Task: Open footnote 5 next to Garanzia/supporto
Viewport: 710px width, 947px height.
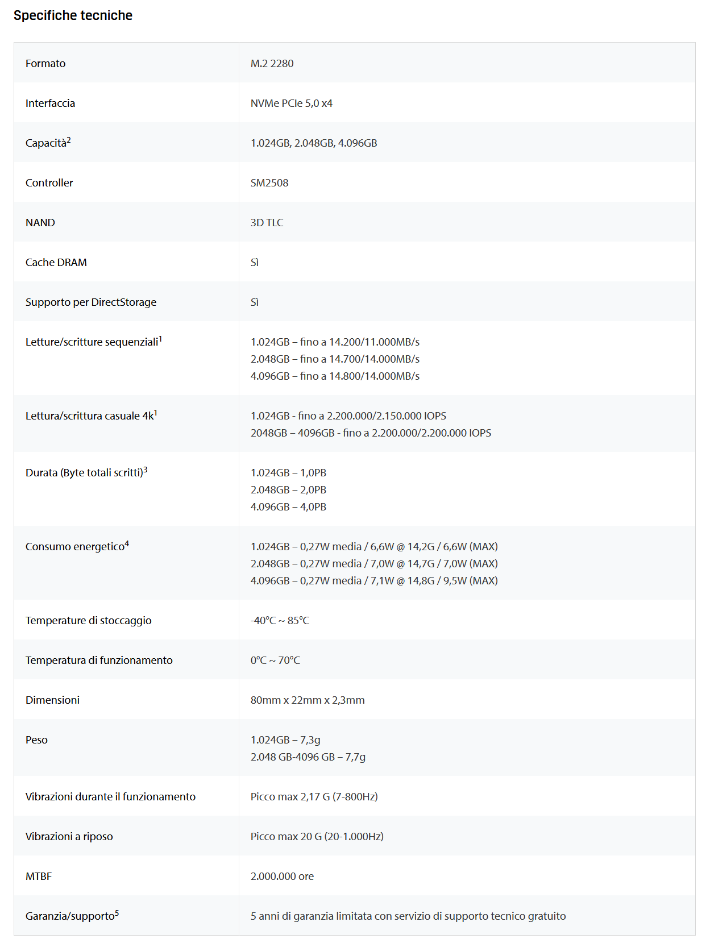Action: click(x=117, y=913)
